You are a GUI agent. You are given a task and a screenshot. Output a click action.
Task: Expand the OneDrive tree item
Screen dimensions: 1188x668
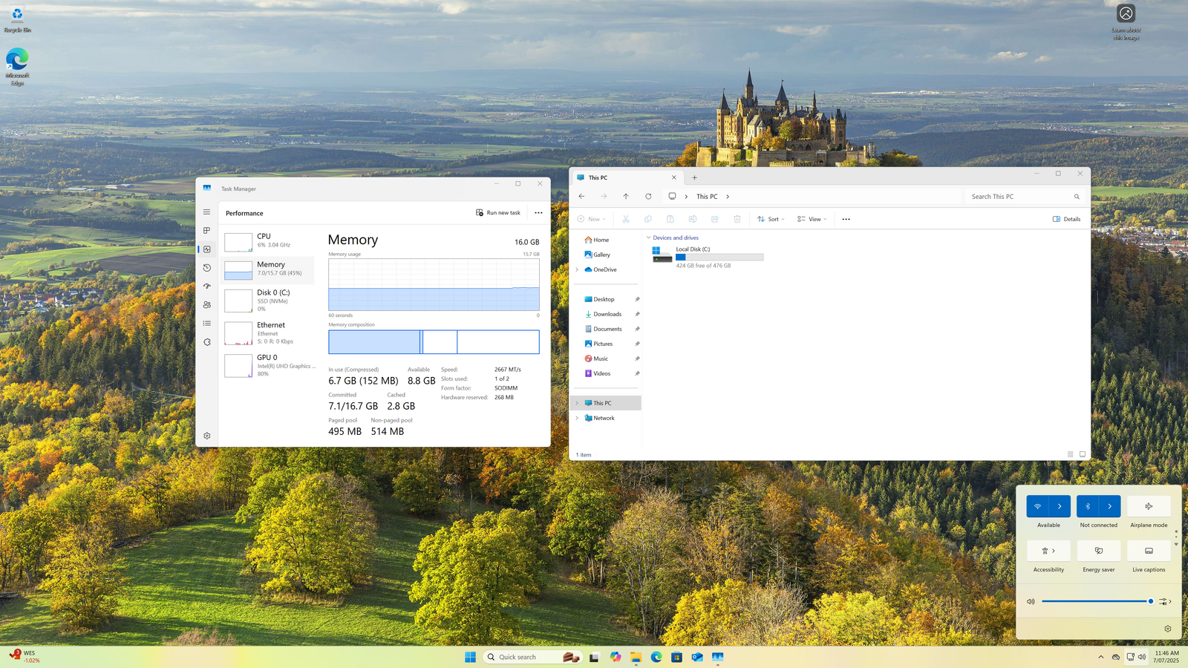[x=577, y=269]
